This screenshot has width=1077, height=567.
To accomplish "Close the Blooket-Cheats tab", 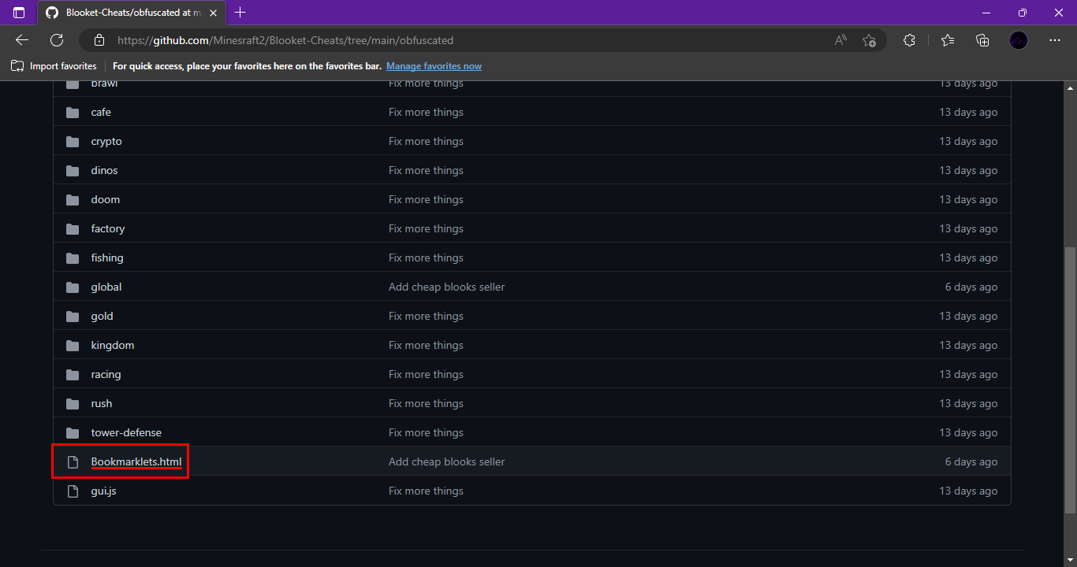I will coord(213,13).
